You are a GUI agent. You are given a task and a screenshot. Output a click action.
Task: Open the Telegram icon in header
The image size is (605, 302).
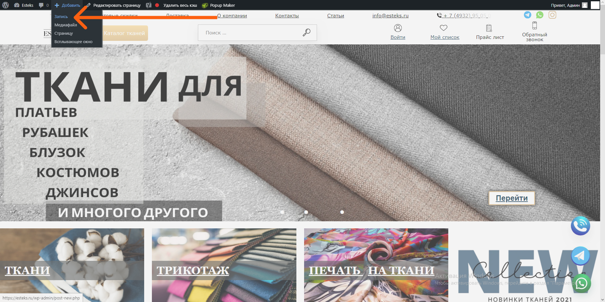click(527, 15)
